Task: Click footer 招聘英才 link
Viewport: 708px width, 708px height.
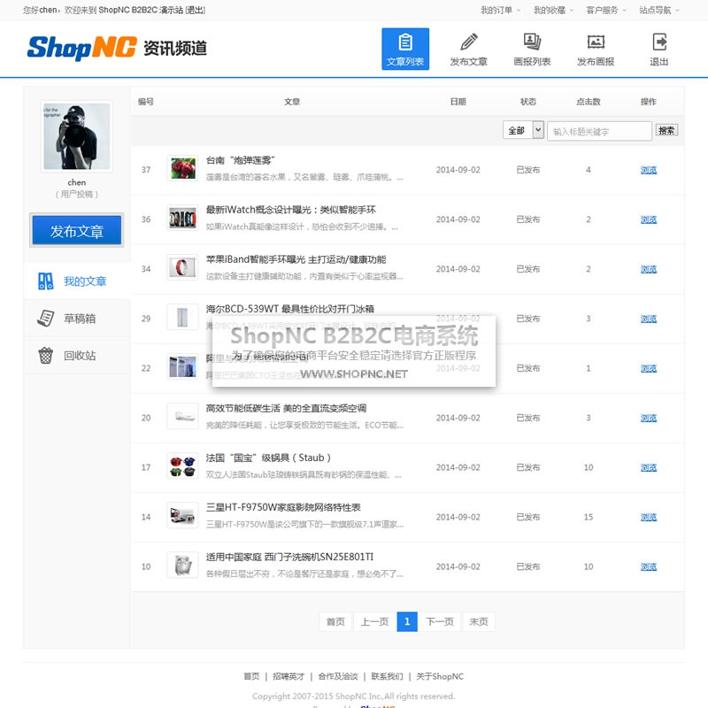Action: [x=289, y=676]
